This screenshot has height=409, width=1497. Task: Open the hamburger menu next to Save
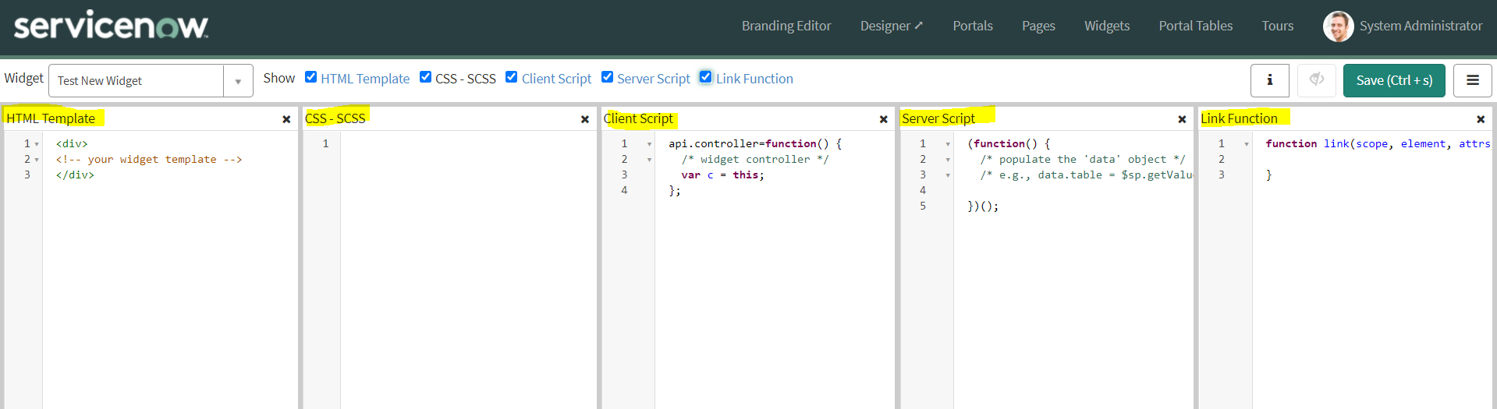1472,80
